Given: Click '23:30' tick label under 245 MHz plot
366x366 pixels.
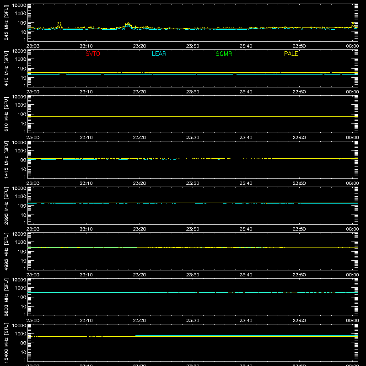Looking at the screenshot, I should (193, 46).
